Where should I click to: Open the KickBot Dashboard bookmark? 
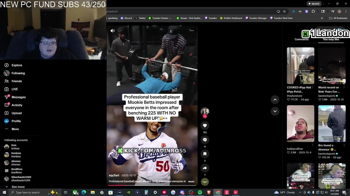pos(231,18)
